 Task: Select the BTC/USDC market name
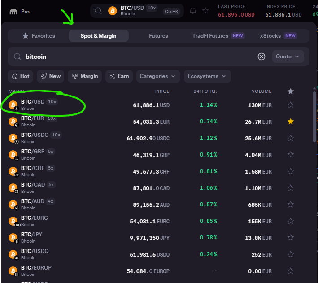pos(35,135)
